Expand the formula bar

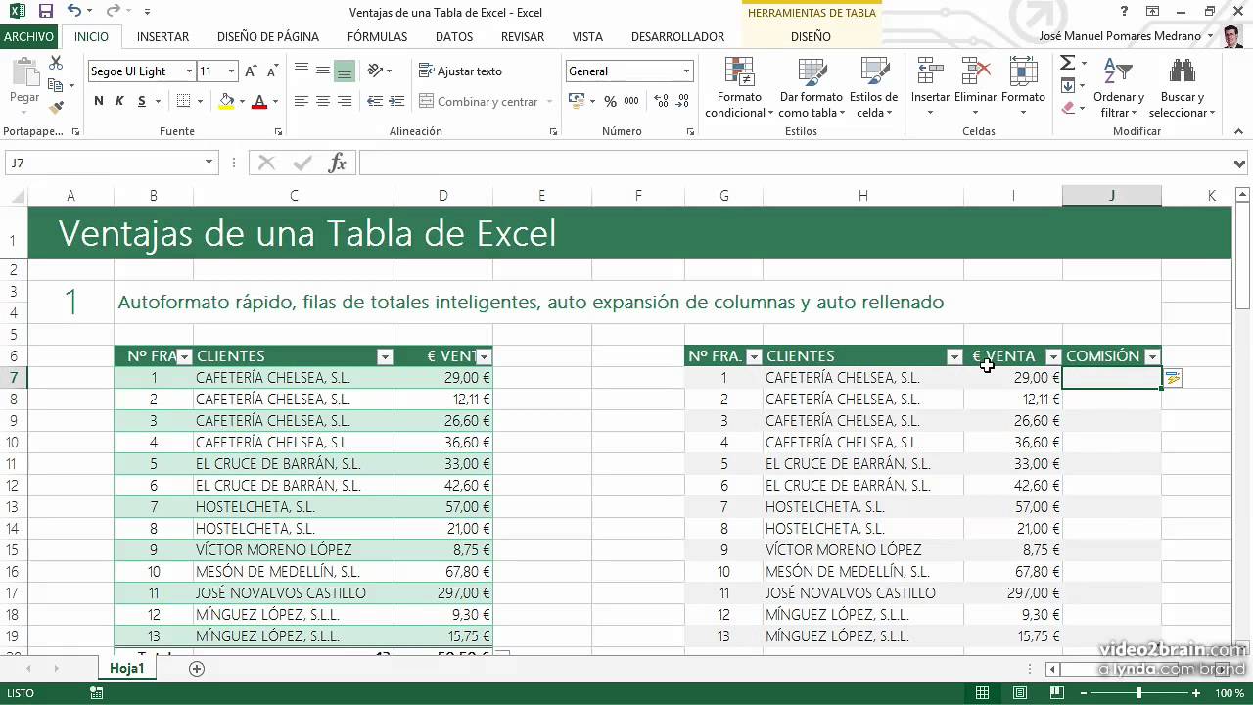click(x=1241, y=164)
